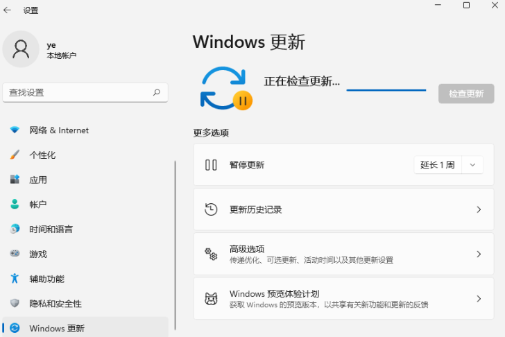
Task: Click the Wi-Fi network icon
Action: (15, 130)
